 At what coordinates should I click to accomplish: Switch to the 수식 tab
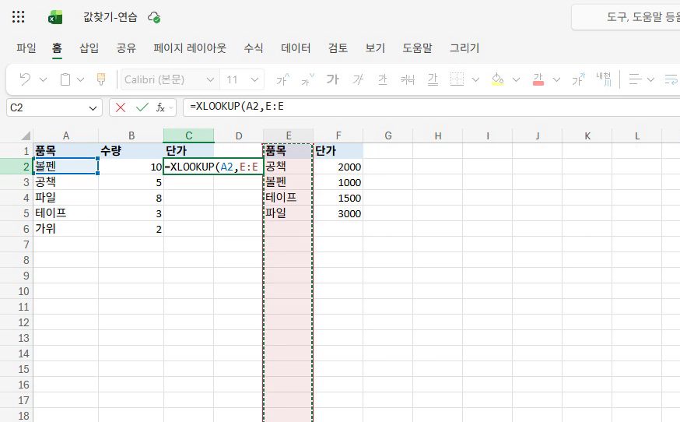coord(254,47)
